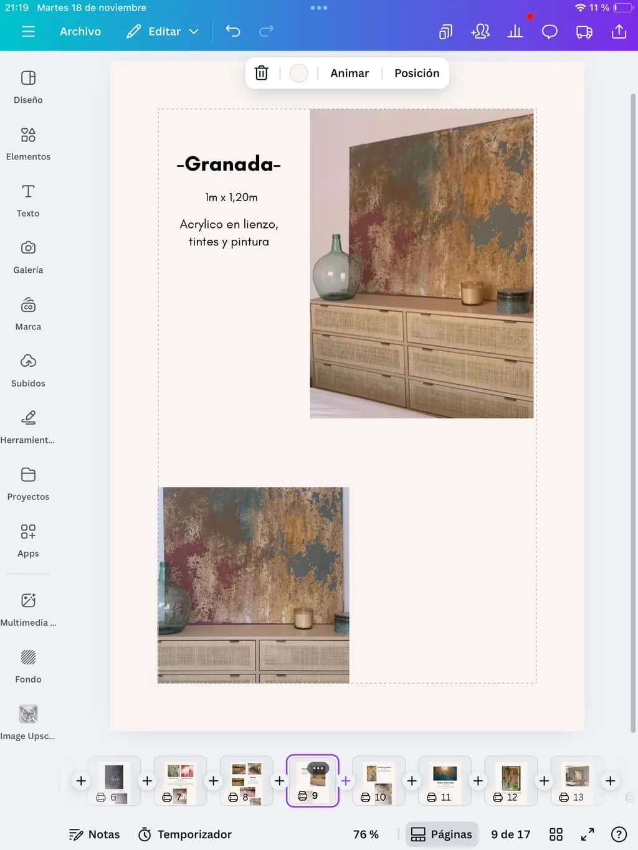Delete the selection with the trash icon
Image resolution: width=638 pixels, height=850 pixels.
click(262, 73)
